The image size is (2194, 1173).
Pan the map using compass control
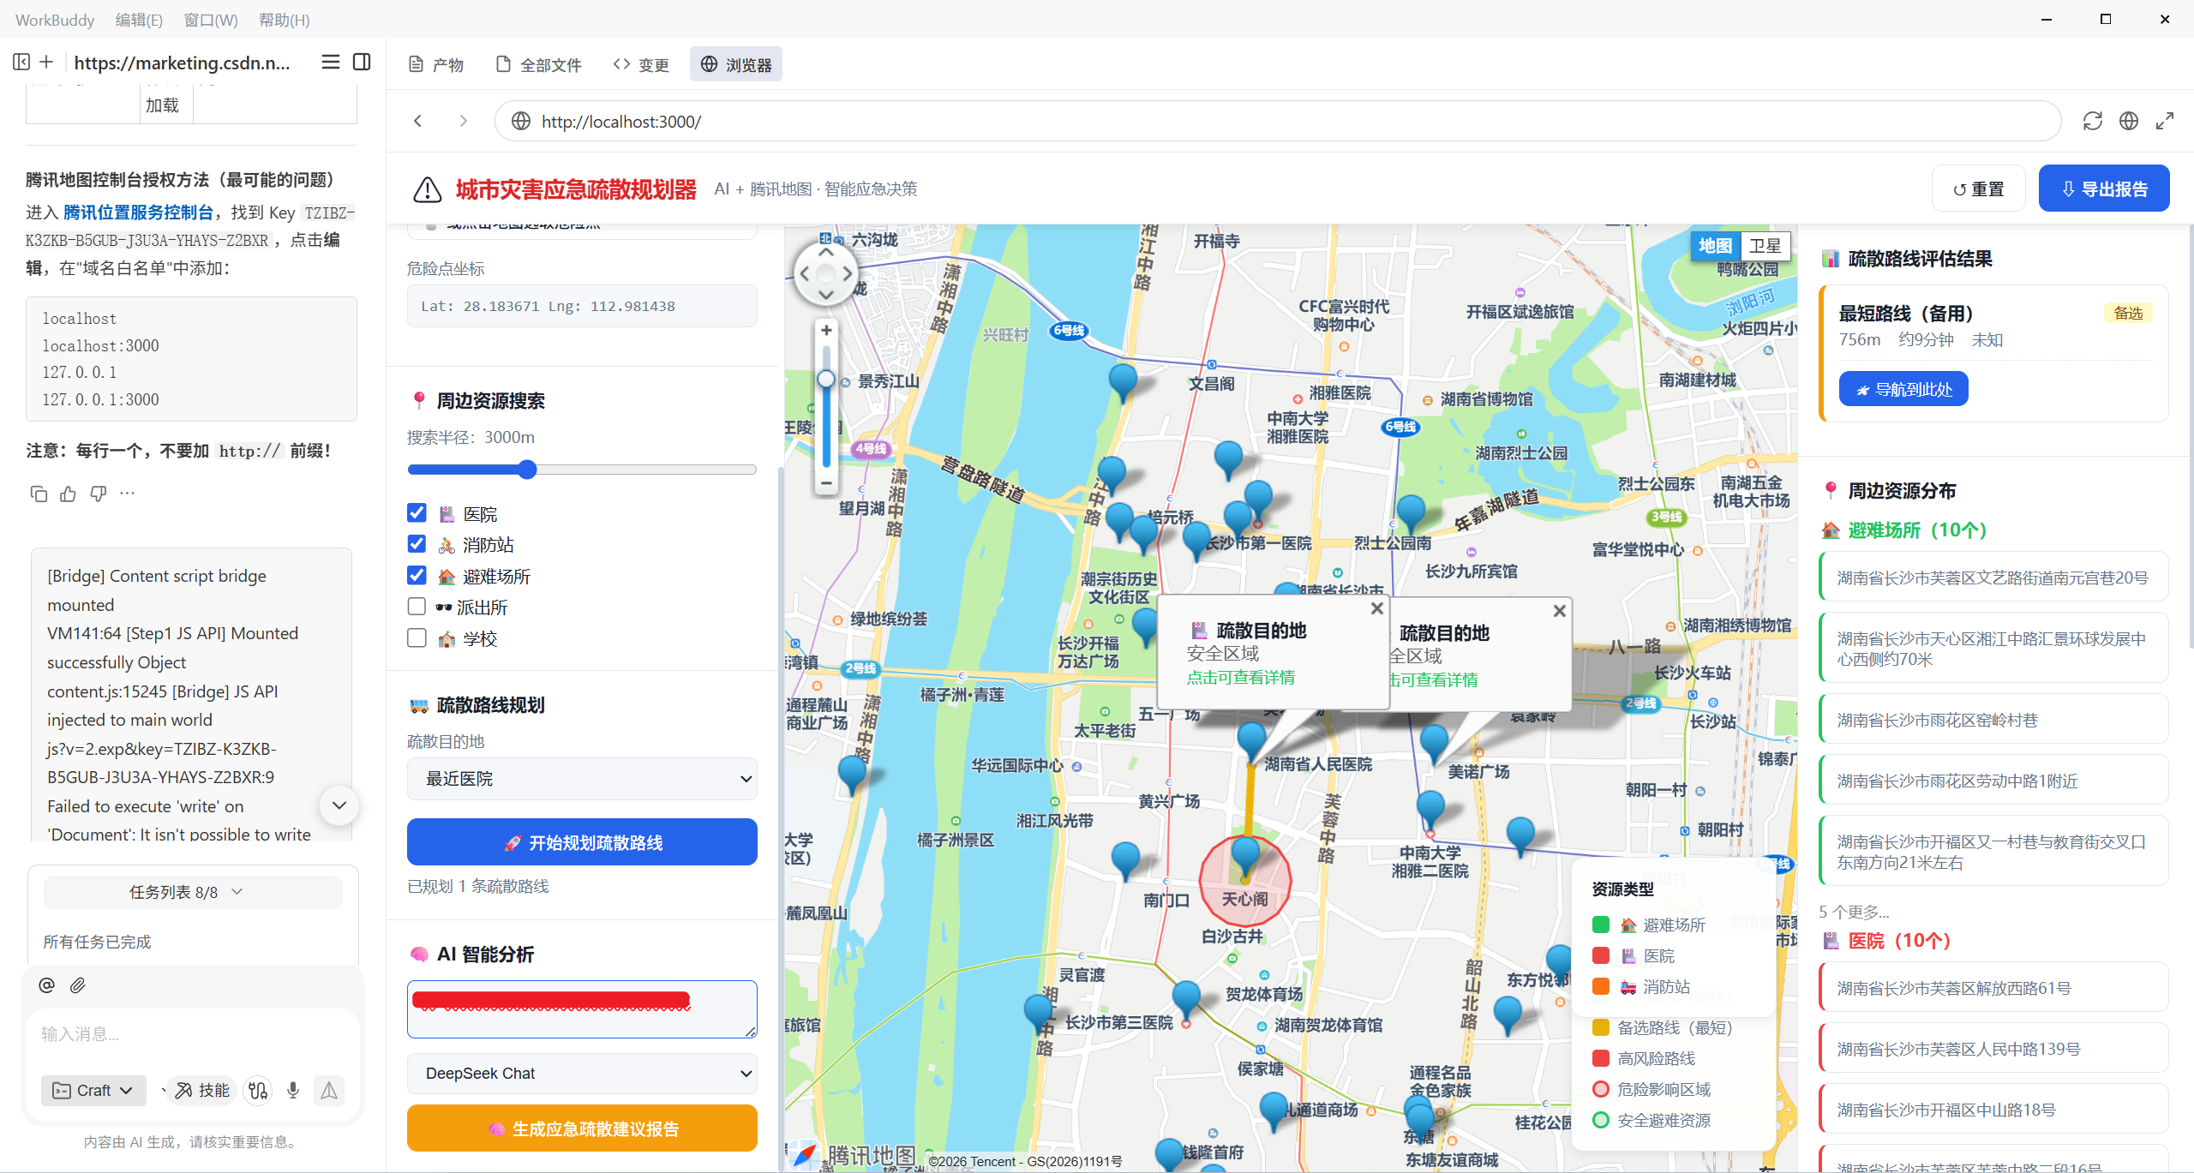[825, 274]
